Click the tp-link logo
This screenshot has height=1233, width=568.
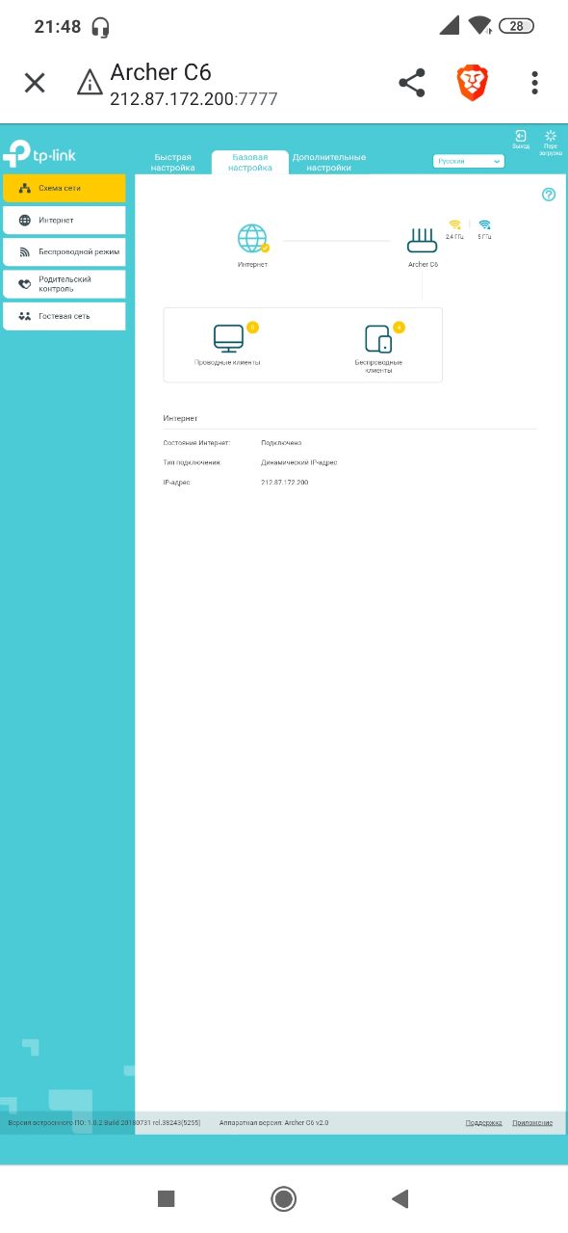click(x=39, y=154)
